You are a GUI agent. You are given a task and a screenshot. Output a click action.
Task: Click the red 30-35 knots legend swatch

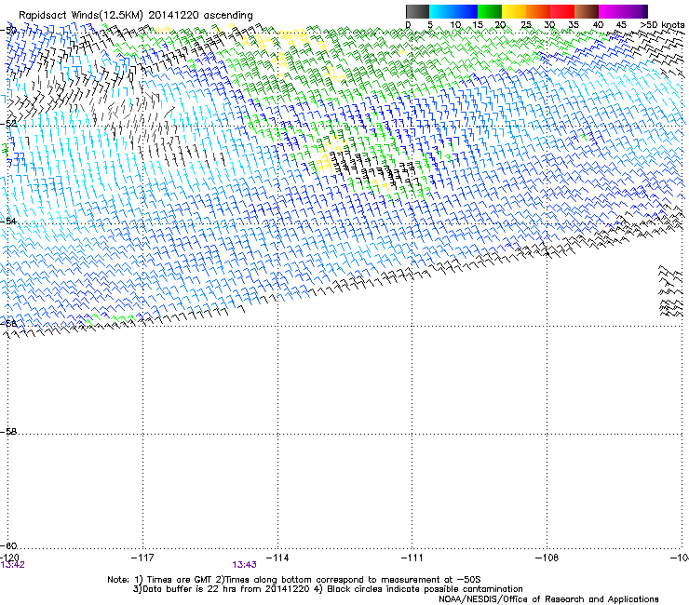pyautogui.click(x=562, y=11)
